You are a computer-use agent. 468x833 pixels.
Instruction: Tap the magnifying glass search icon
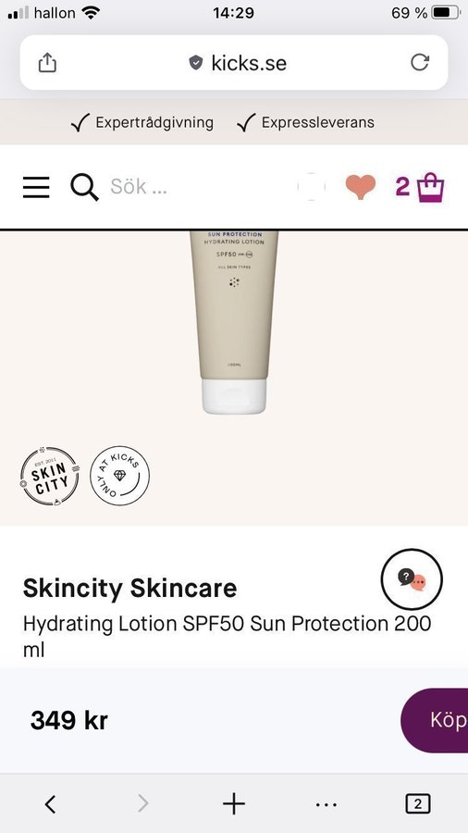(x=84, y=187)
